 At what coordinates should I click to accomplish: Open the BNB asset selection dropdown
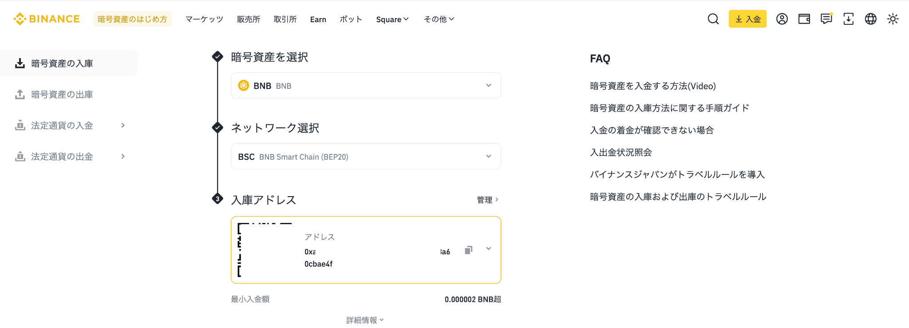[x=366, y=86]
